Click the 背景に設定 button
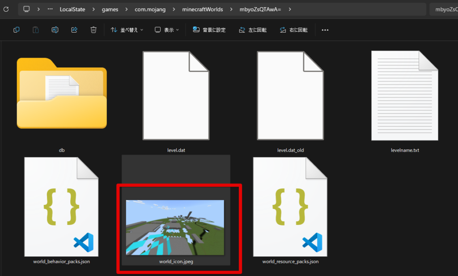The width and height of the screenshot is (458, 276). pos(209,30)
